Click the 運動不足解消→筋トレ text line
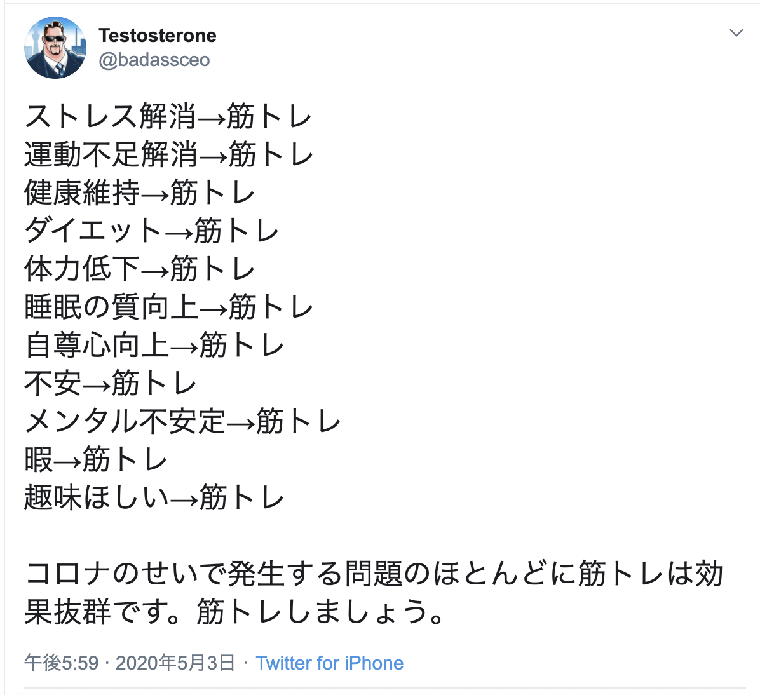760x695 pixels. [x=169, y=155]
